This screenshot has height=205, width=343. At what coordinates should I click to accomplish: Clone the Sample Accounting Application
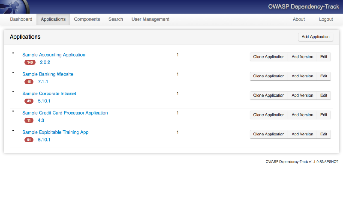(269, 57)
